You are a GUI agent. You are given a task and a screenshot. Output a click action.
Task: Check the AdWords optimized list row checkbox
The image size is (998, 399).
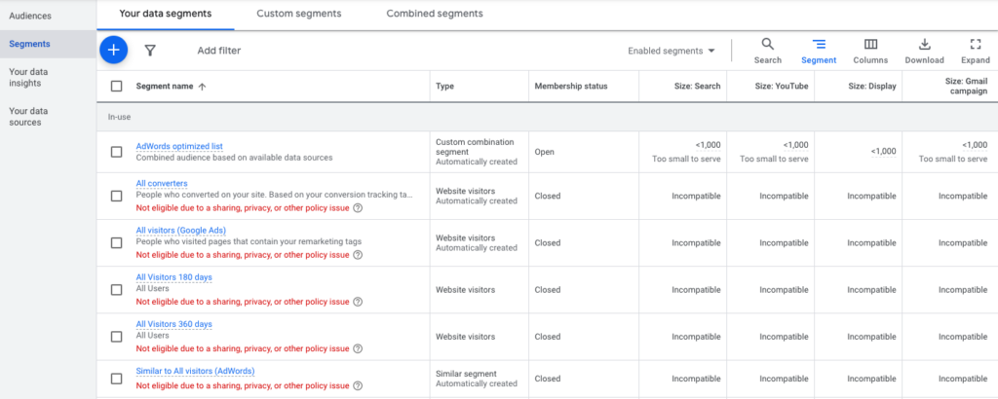point(117,152)
